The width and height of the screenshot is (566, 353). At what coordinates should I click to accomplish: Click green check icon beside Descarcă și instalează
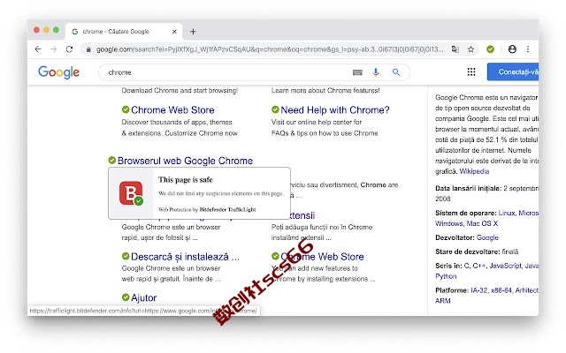(x=126, y=256)
